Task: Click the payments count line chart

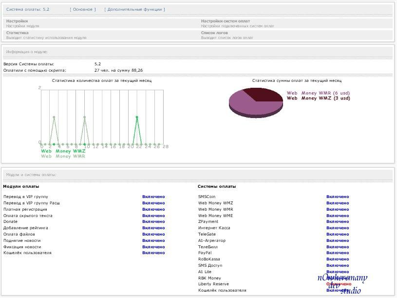Action: click(x=102, y=117)
